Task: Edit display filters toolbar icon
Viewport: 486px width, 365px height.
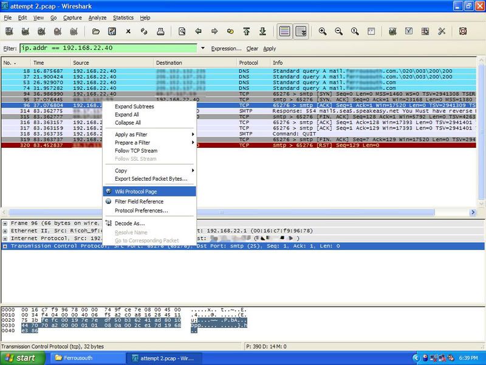Action: [409, 31]
